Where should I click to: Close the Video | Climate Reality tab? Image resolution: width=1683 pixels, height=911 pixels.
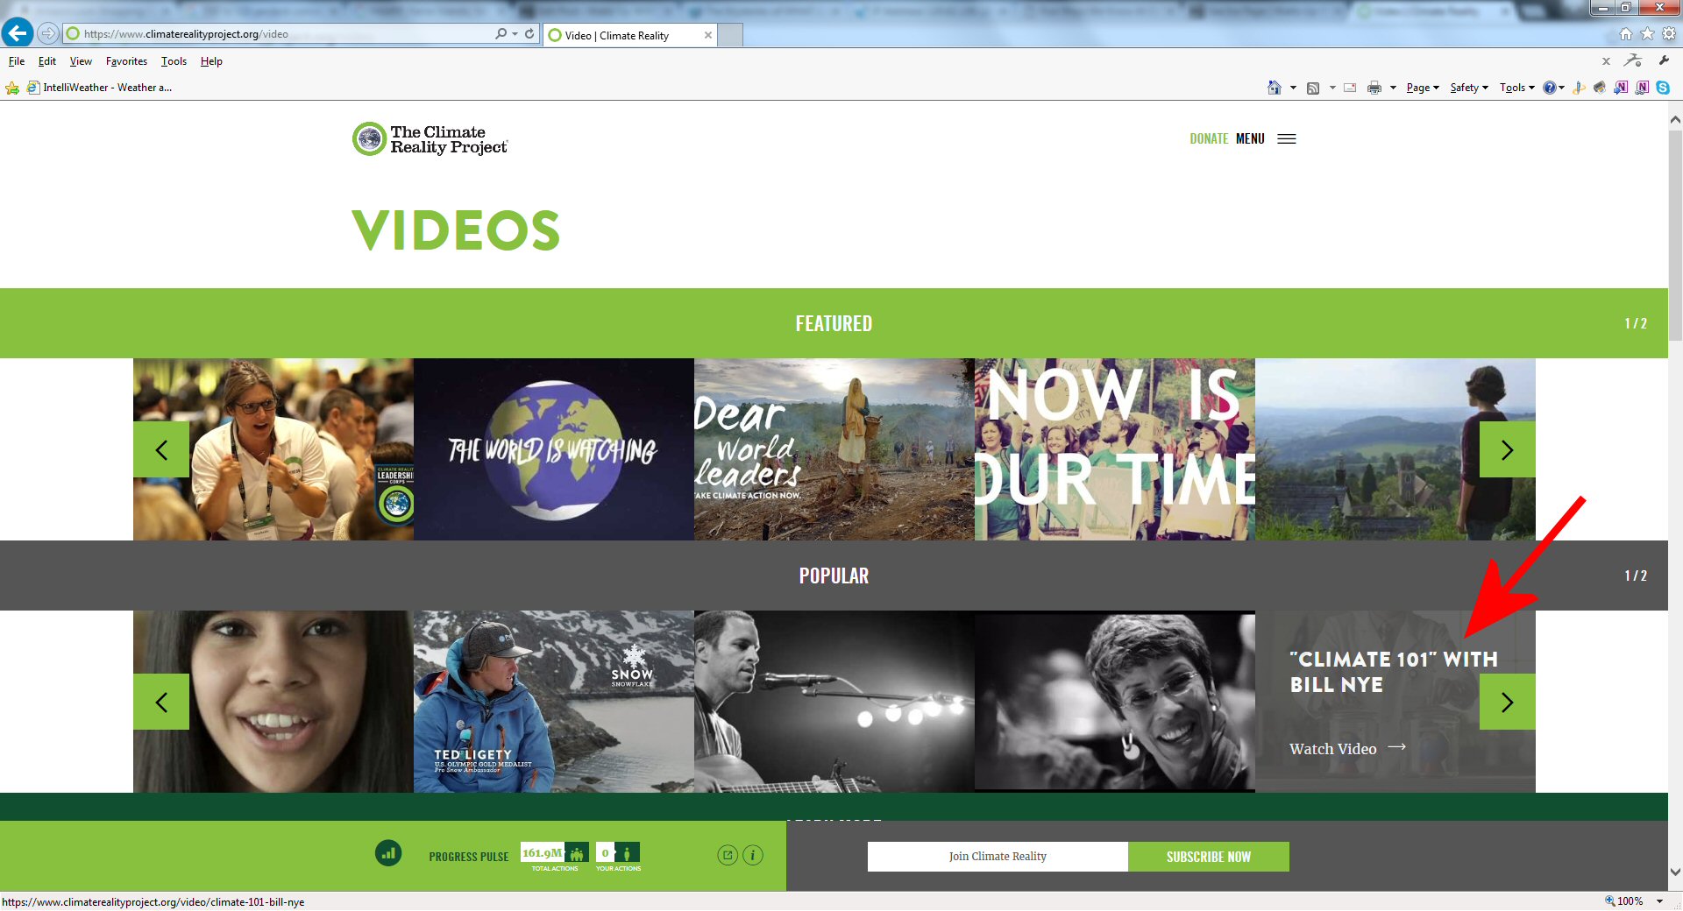point(708,35)
